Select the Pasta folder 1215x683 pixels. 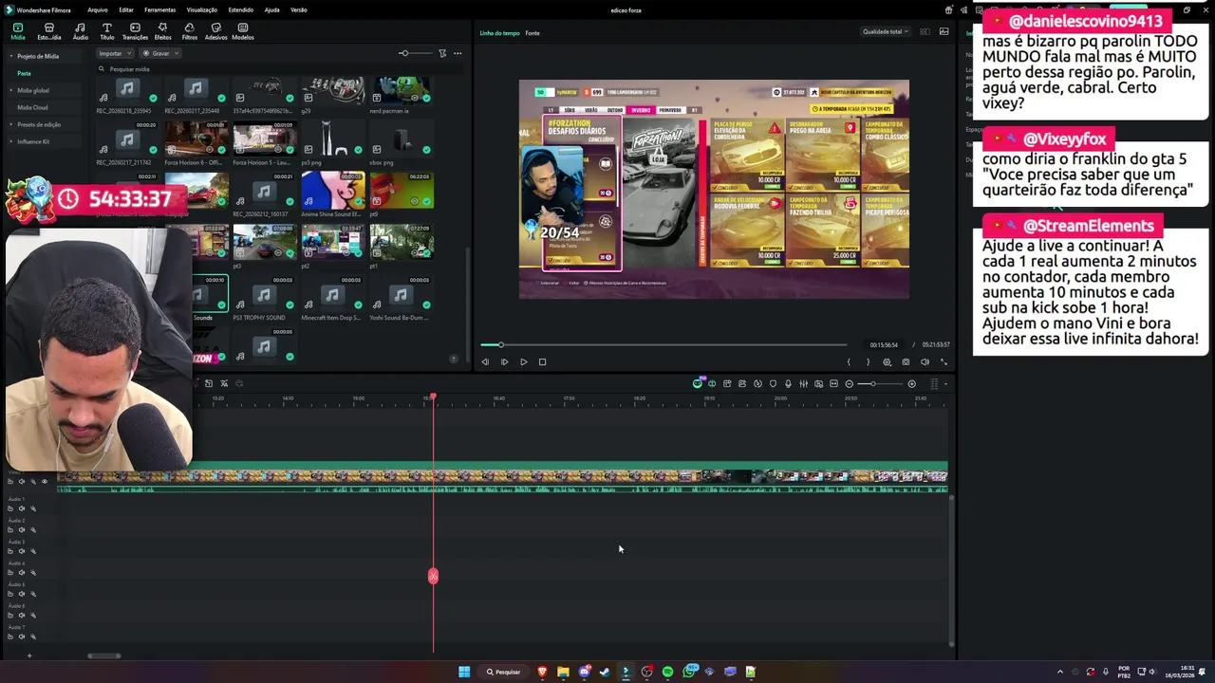pyautogui.click(x=24, y=73)
